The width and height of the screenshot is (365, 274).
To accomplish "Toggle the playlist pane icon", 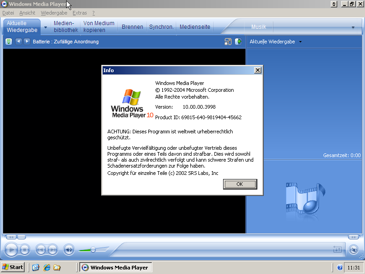I will pos(238,42).
